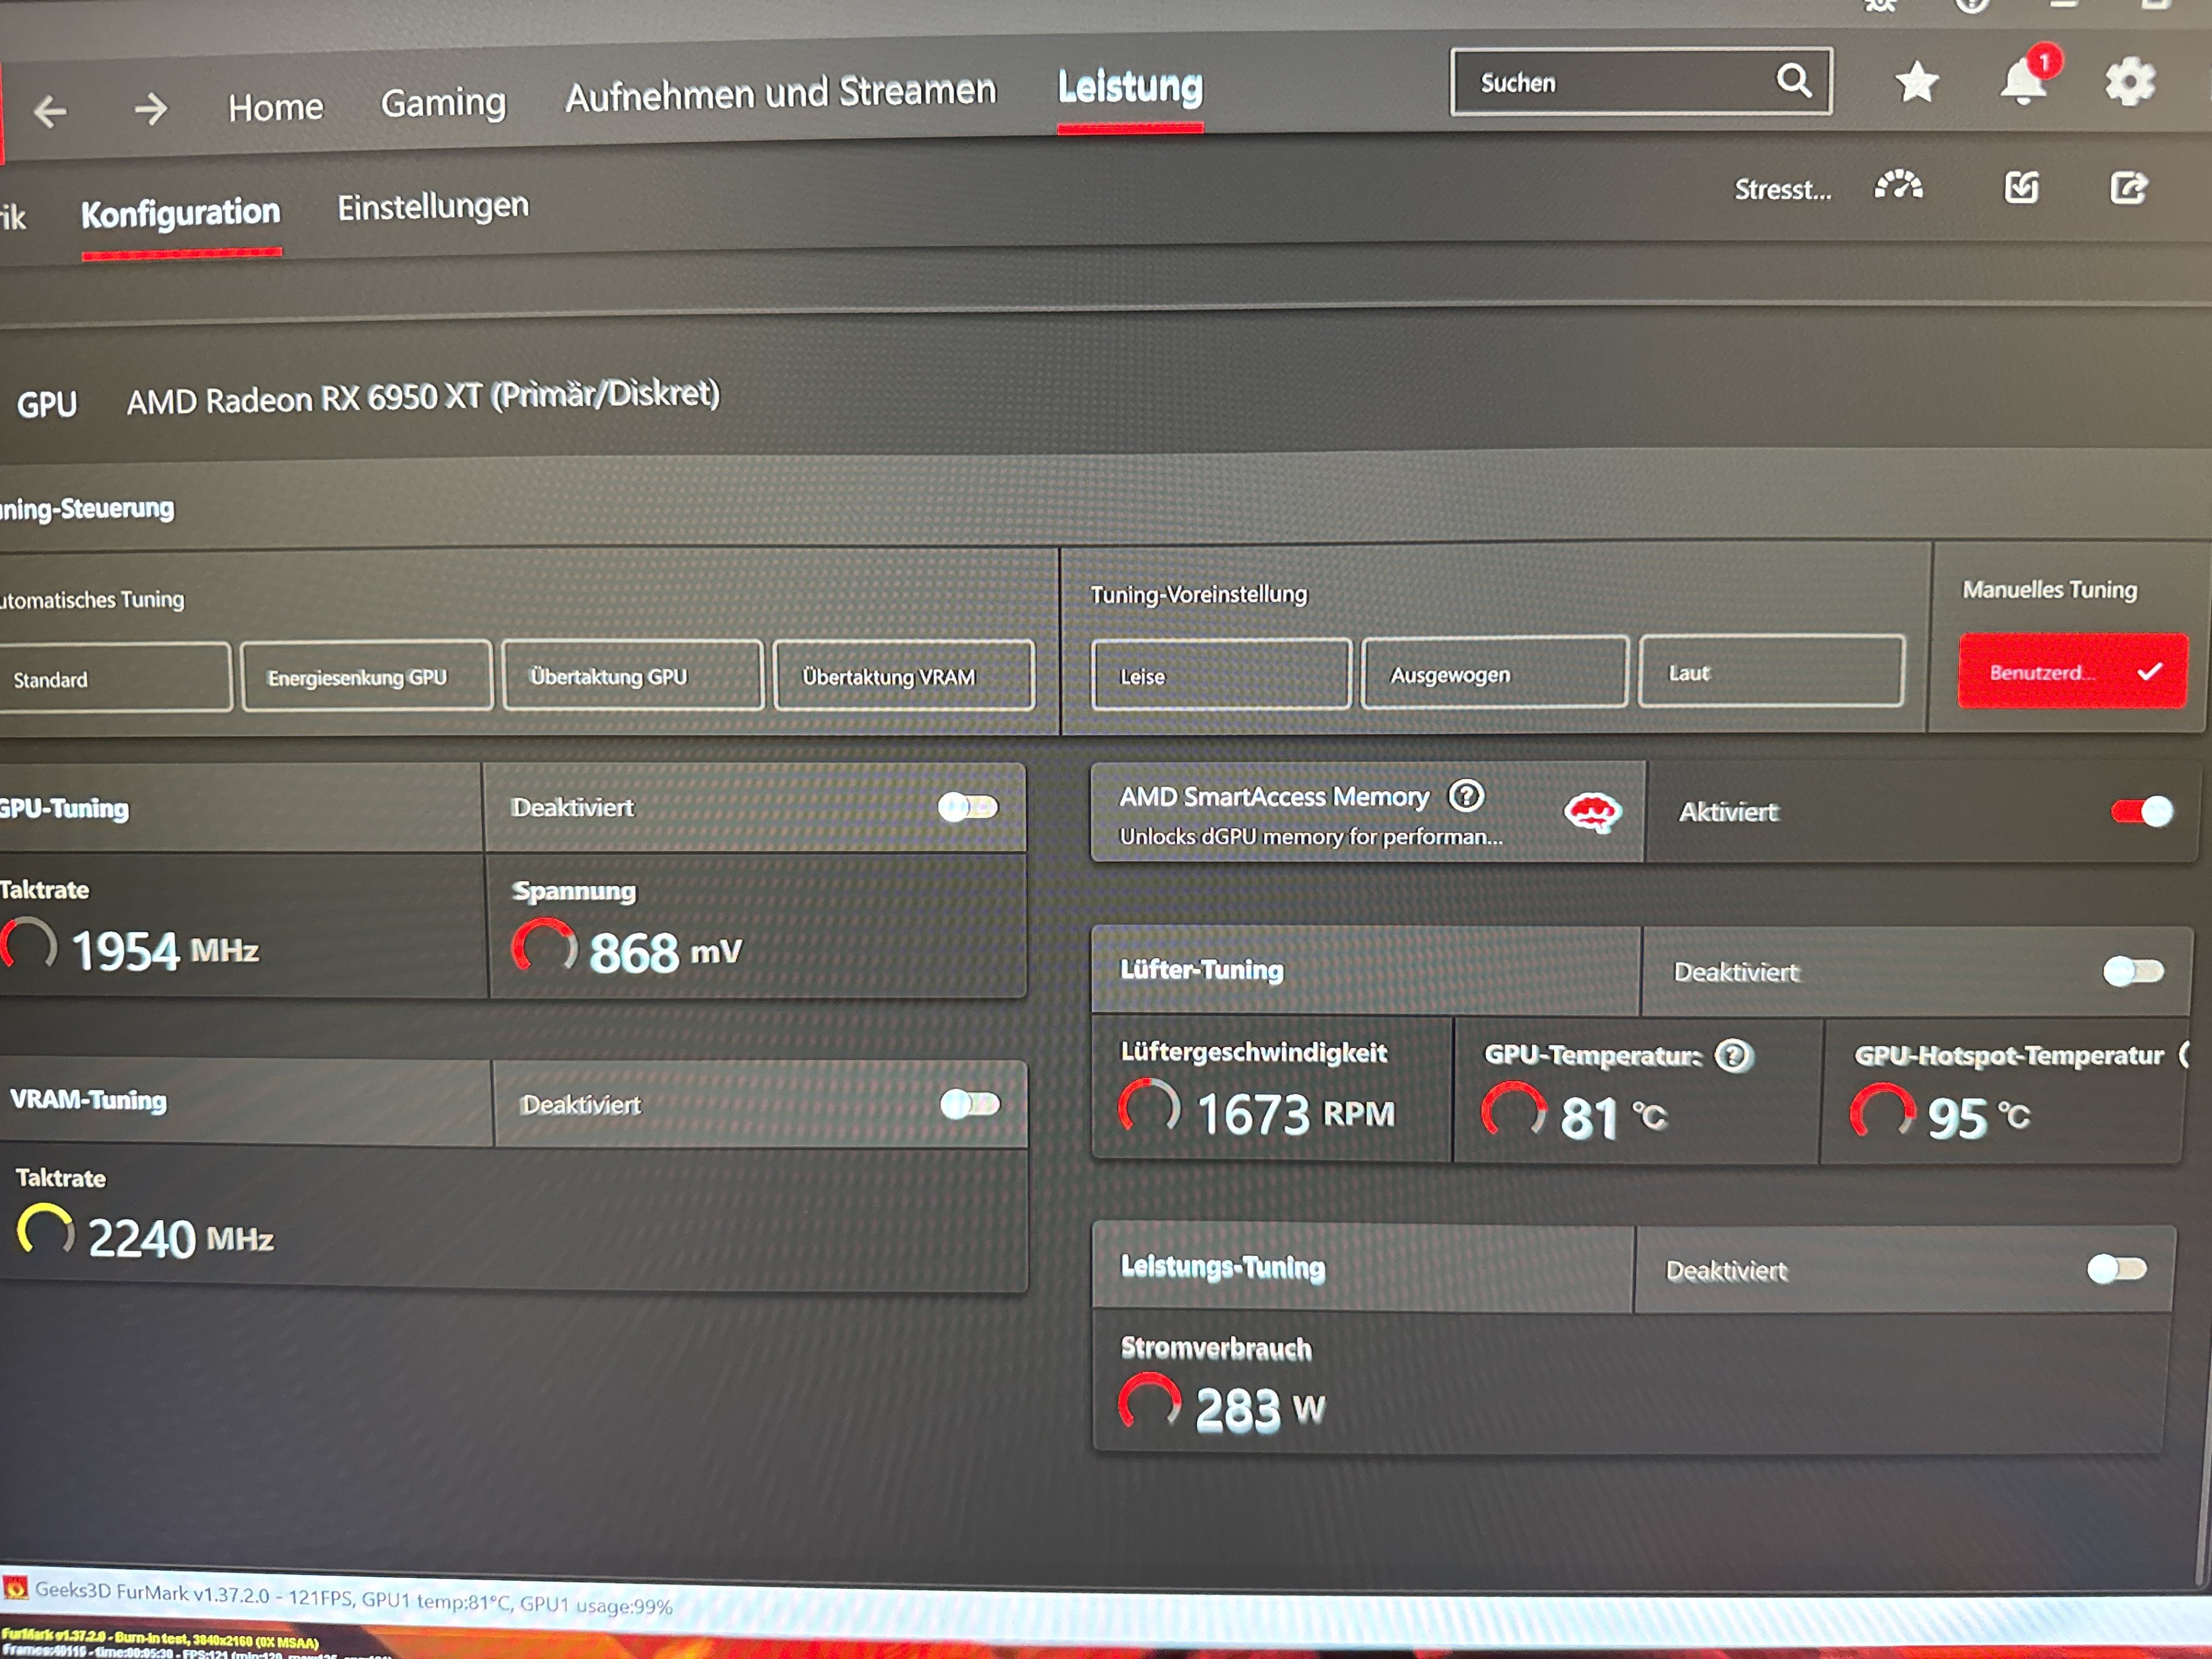The height and width of the screenshot is (1659, 2212).
Task: Click the export profile icon
Action: click(2128, 187)
